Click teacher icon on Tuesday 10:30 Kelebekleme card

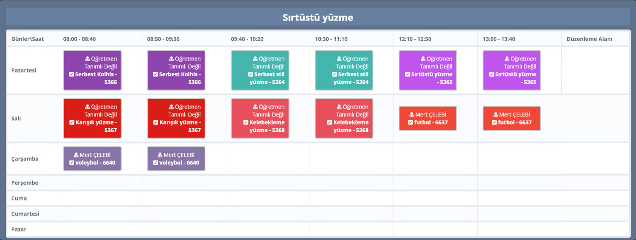tap(339, 107)
